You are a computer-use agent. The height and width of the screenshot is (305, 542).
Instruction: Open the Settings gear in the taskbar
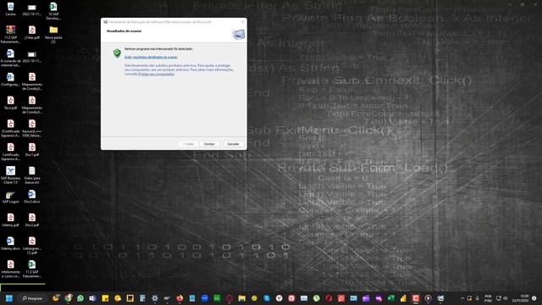pyautogui.click(x=155, y=298)
